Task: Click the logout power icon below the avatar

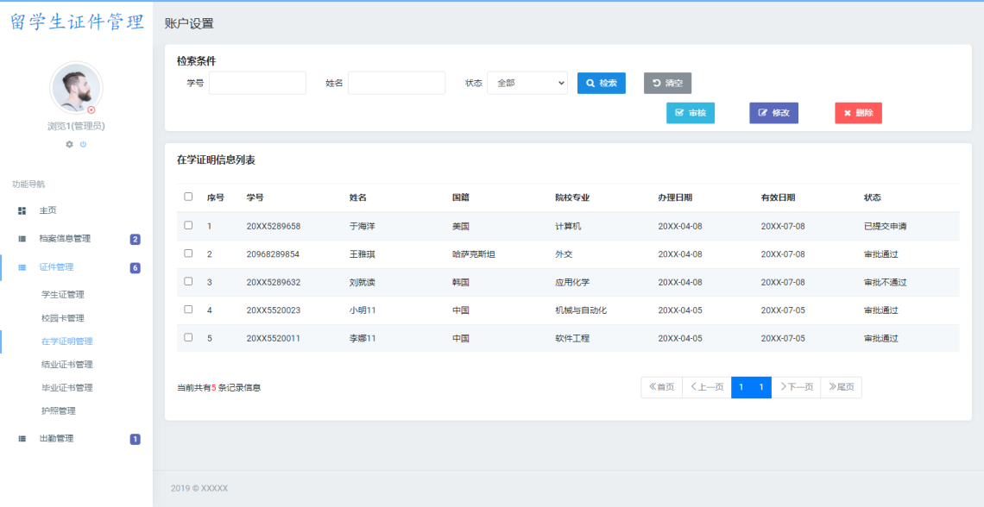Action: (84, 144)
